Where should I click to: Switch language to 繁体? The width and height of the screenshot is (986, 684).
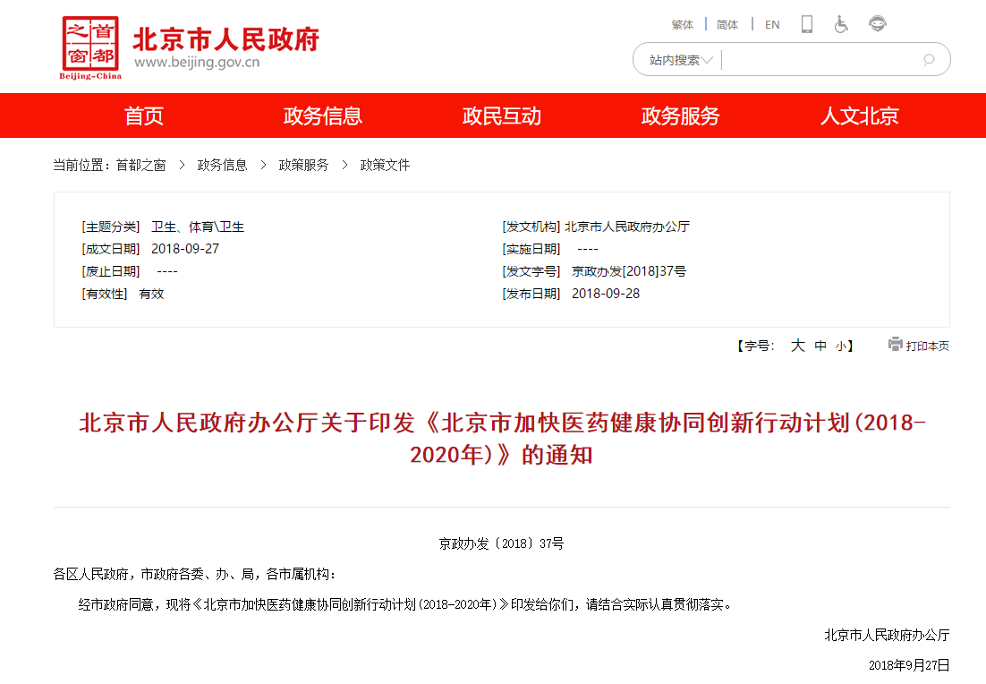point(683,25)
